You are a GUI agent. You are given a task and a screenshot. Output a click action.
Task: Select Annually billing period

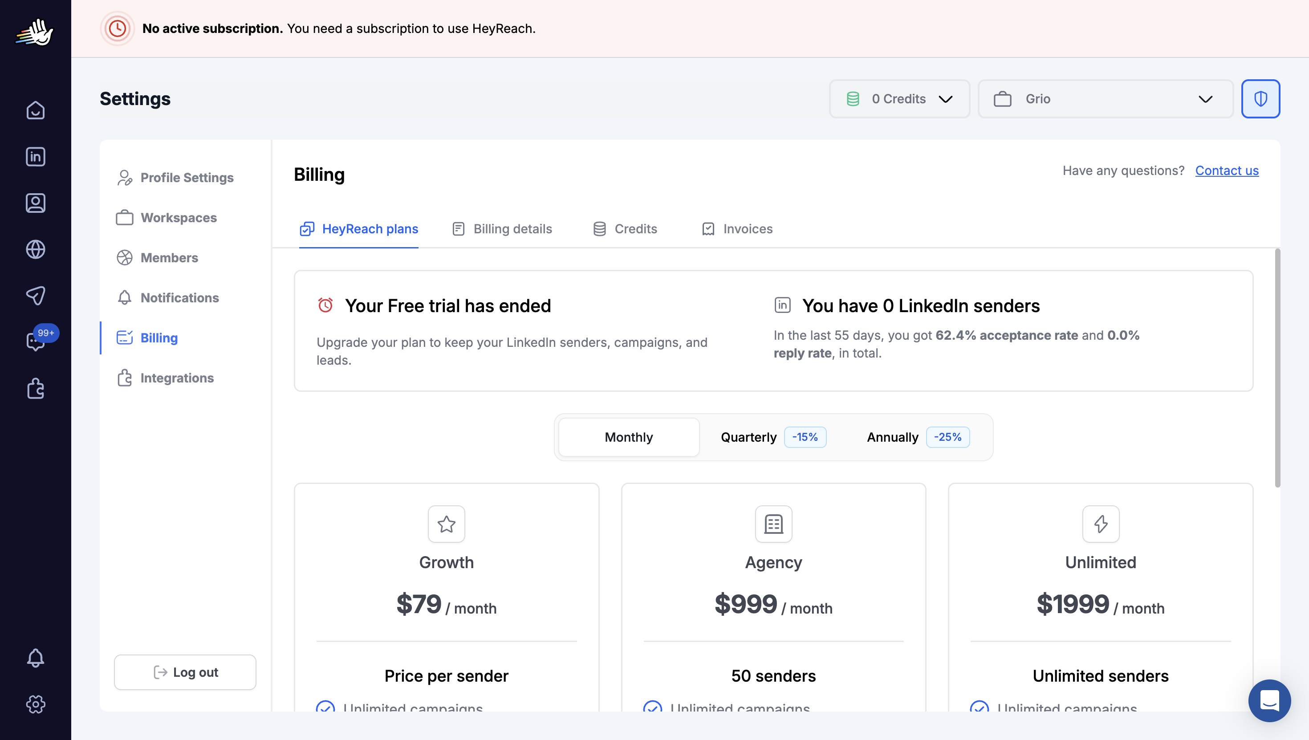click(x=918, y=437)
